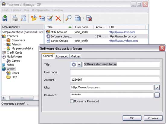Click the printer toolbar icon

[x=15, y=18]
